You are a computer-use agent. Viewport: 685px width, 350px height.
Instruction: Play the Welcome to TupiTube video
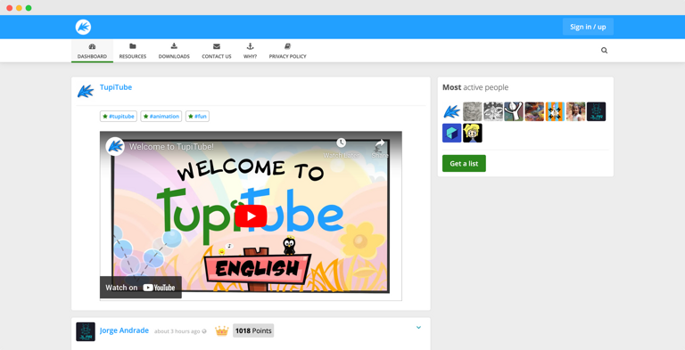click(251, 216)
